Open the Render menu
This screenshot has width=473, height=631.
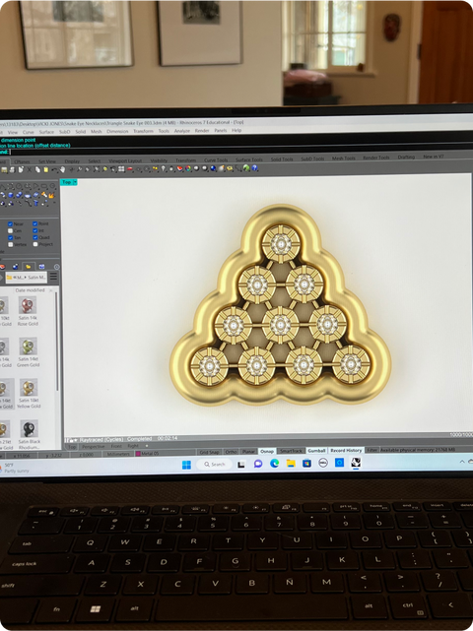(202, 130)
